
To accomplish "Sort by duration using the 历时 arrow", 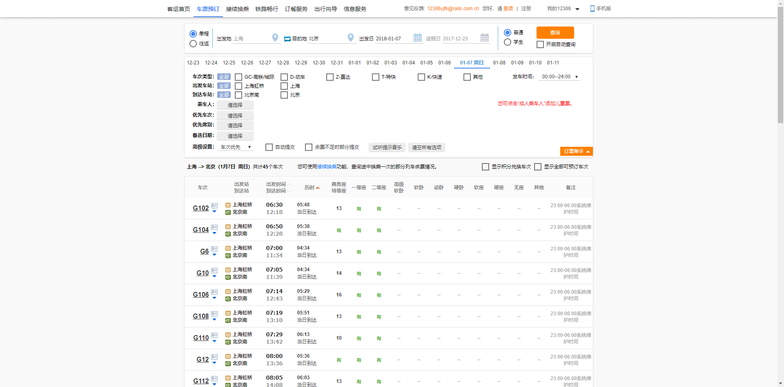I will (x=318, y=188).
